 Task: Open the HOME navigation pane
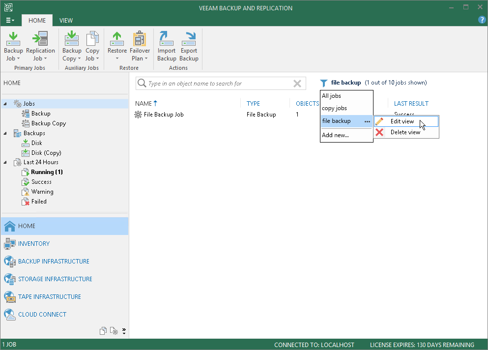[65, 226]
